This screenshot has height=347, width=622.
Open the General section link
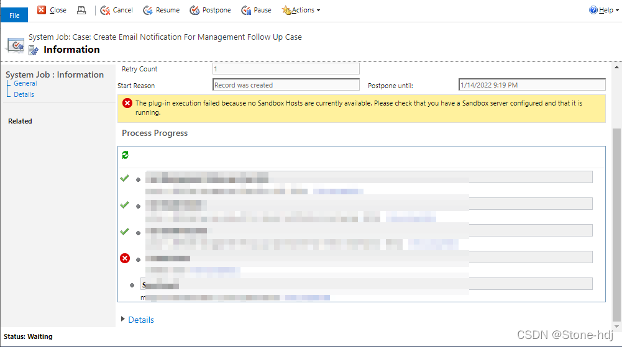click(x=25, y=83)
